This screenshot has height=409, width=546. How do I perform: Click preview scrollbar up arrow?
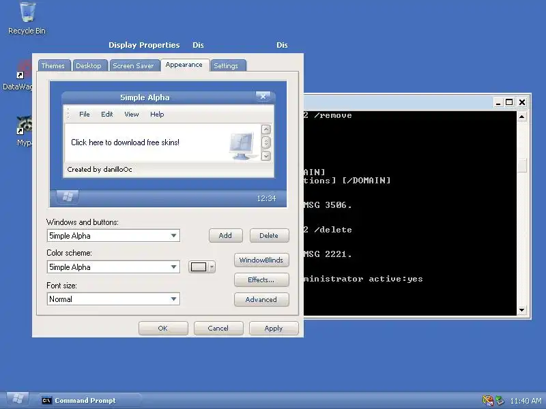click(265, 130)
